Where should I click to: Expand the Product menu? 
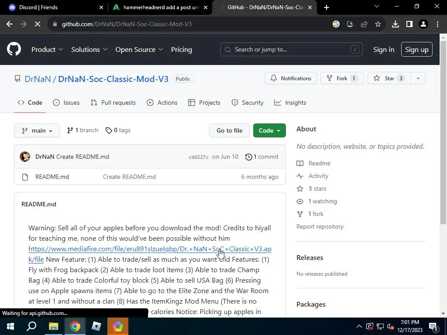(x=47, y=50)
